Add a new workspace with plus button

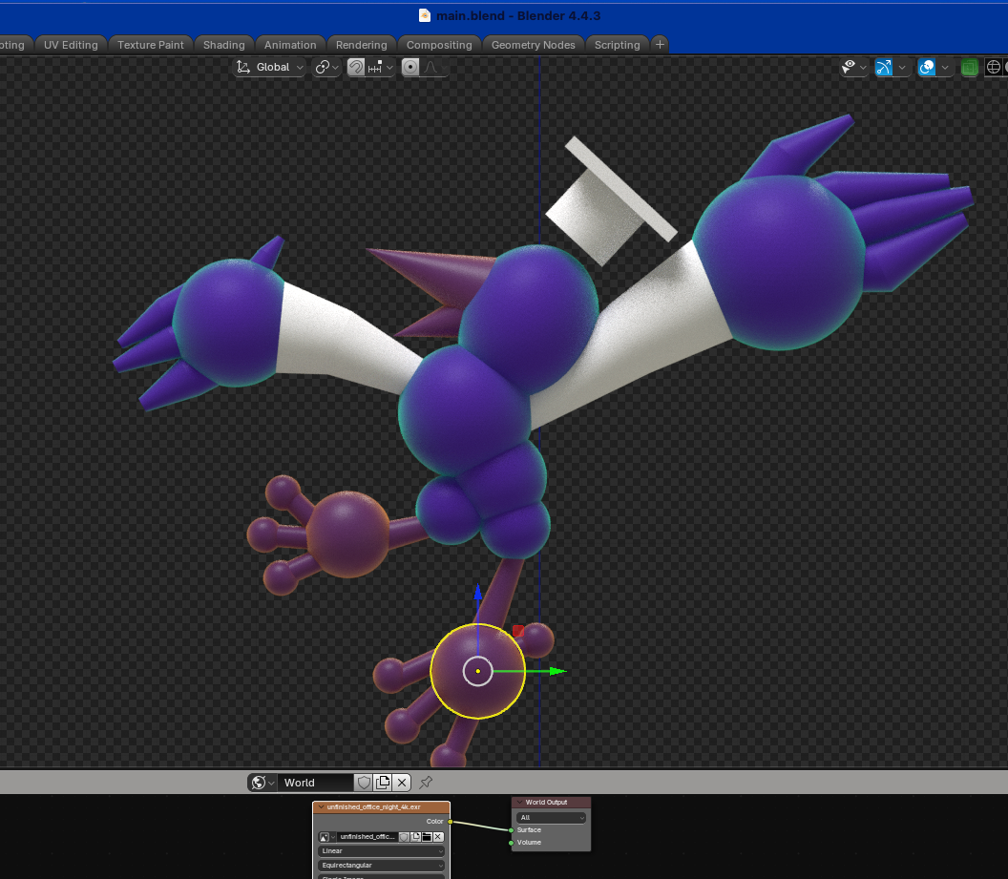[660, 44]
